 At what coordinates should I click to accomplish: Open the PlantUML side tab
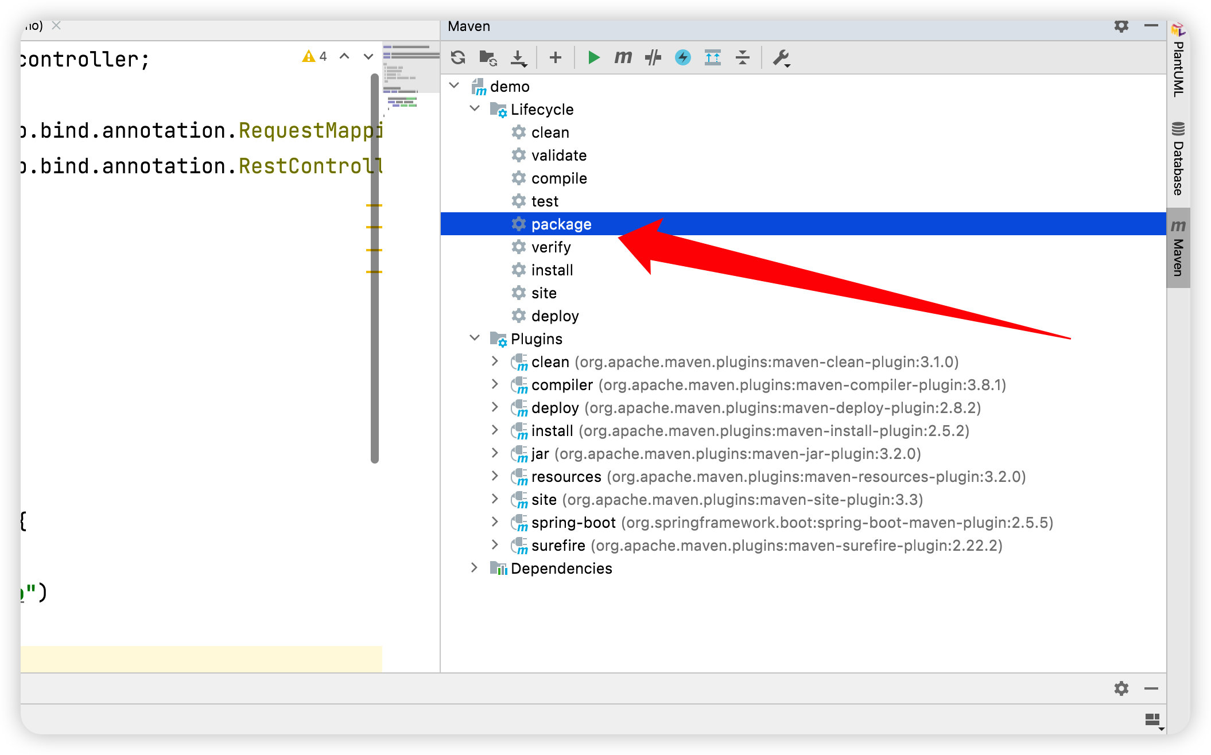pyautogui.click(x=1178, y=60)
